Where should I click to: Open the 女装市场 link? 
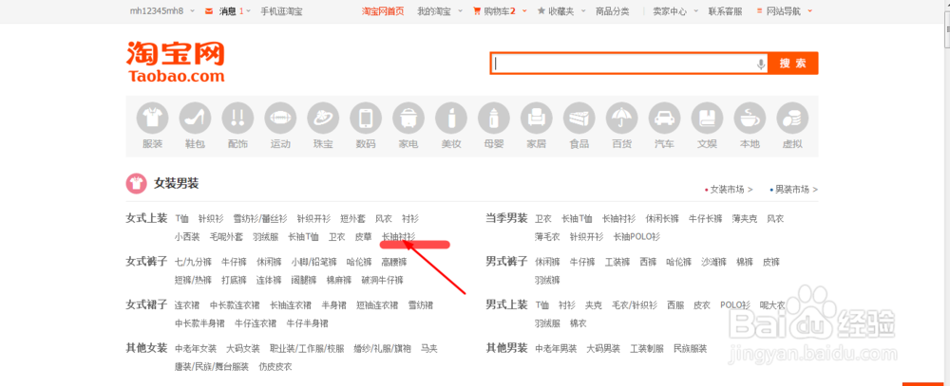[x=729, y=190]
